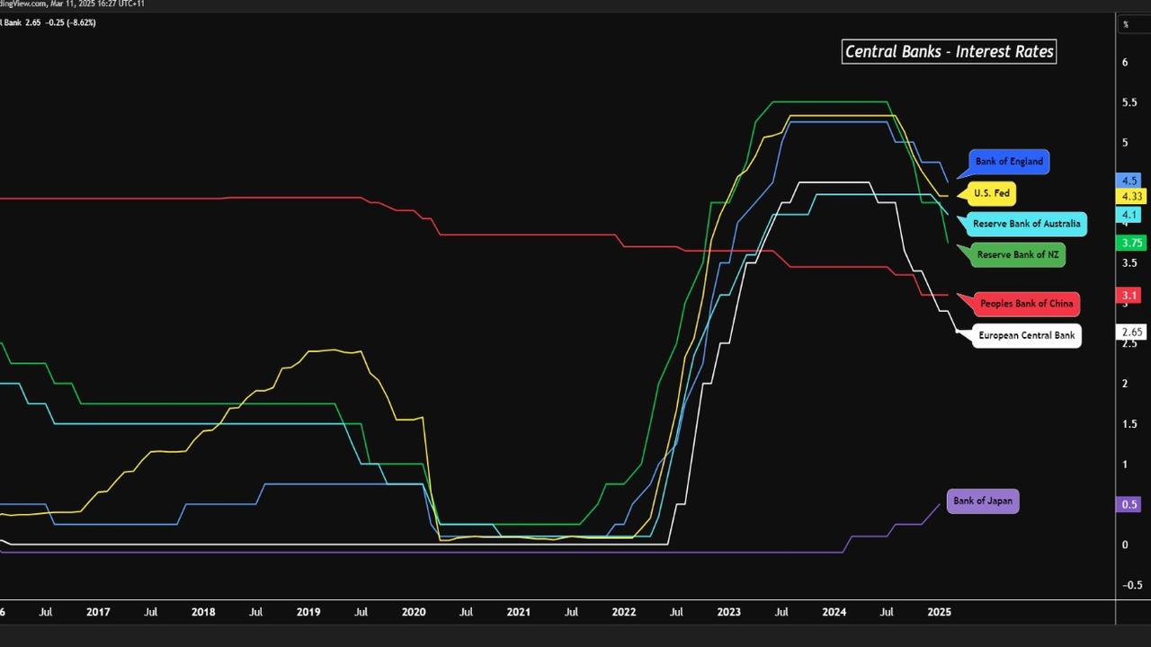
Task: Click the Central Banks - Interest Rates title
Action: pos(949,51)
